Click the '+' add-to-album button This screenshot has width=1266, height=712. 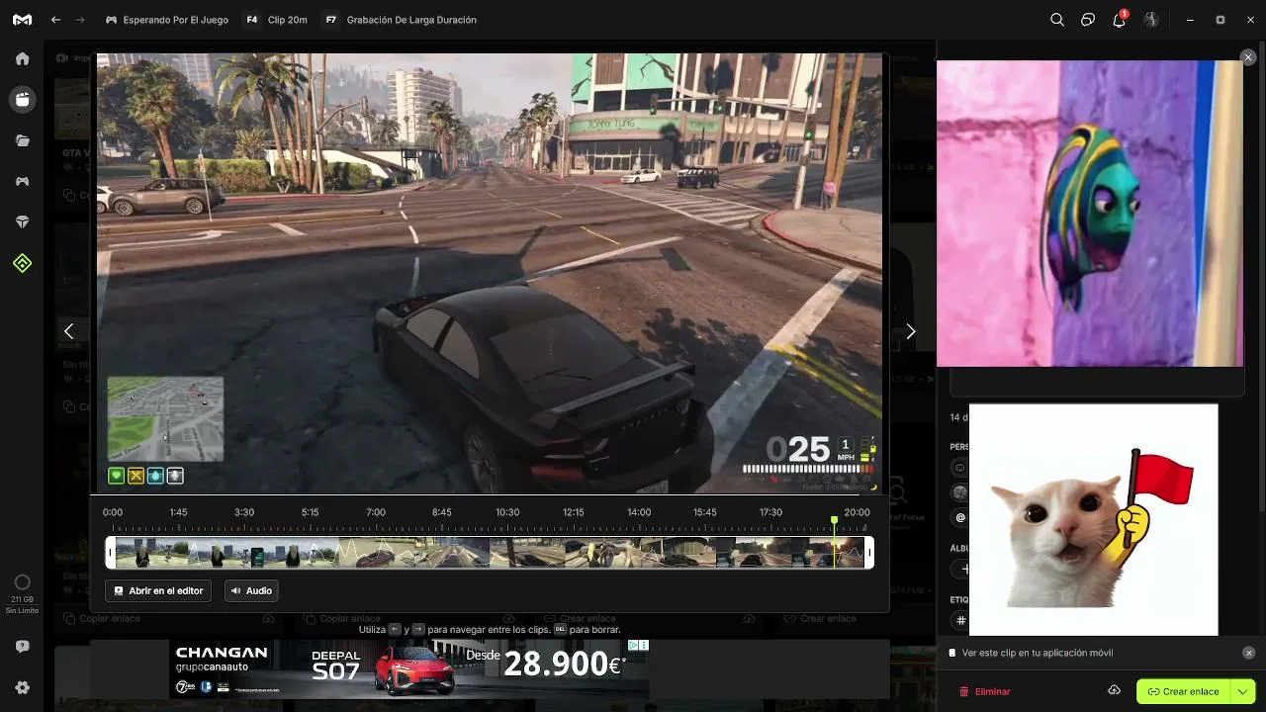pyautogui.click(x=960, y=569)
